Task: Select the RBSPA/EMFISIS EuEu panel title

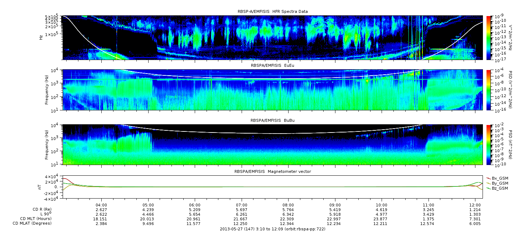Action: click(x=272, y=66)
